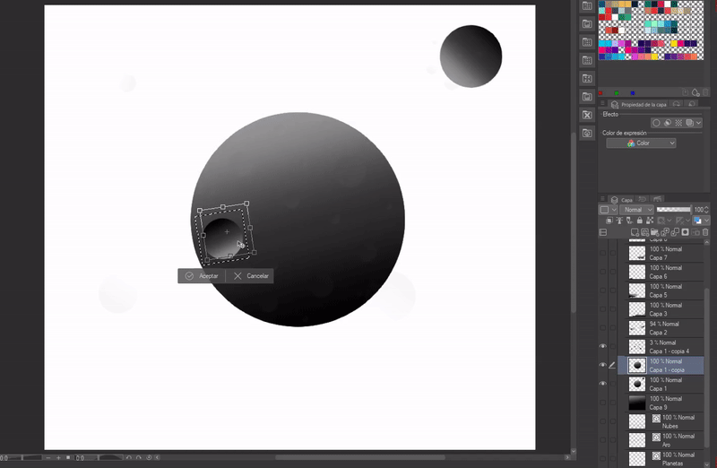The image size is (717, 468).
Task: Open the last tab in Propiedad de la capa group
Action: (692, 104)
